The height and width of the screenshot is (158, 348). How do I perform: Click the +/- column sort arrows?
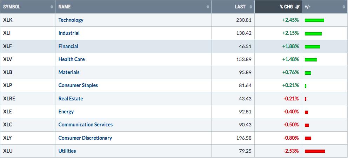tap(344, 7)
